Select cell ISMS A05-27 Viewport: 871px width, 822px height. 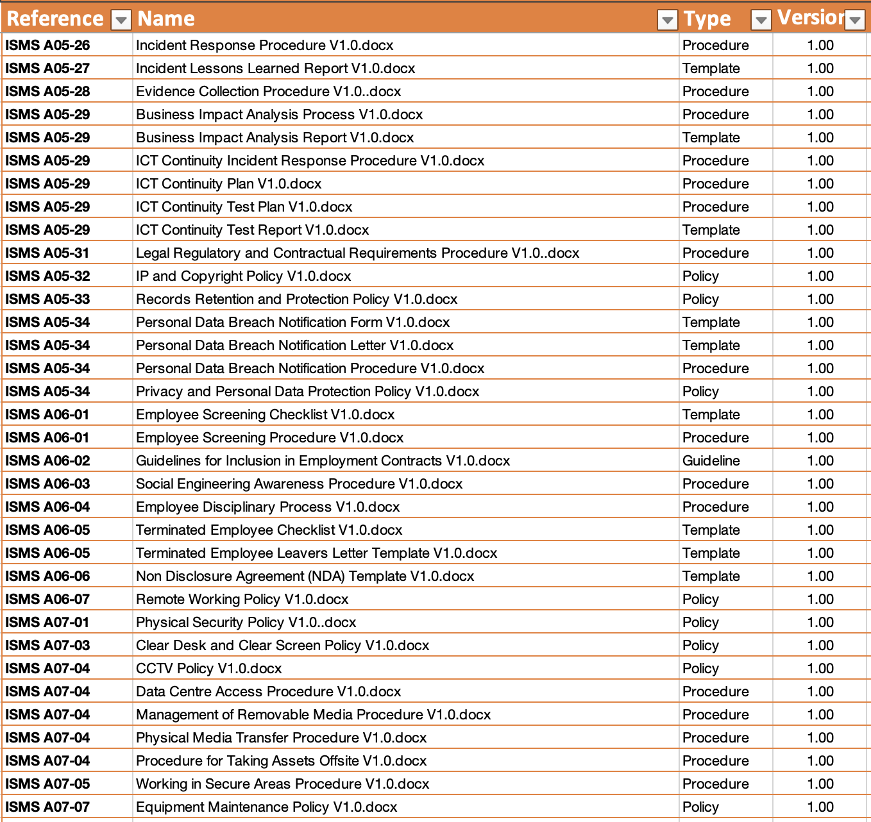[x=67, y=69]
